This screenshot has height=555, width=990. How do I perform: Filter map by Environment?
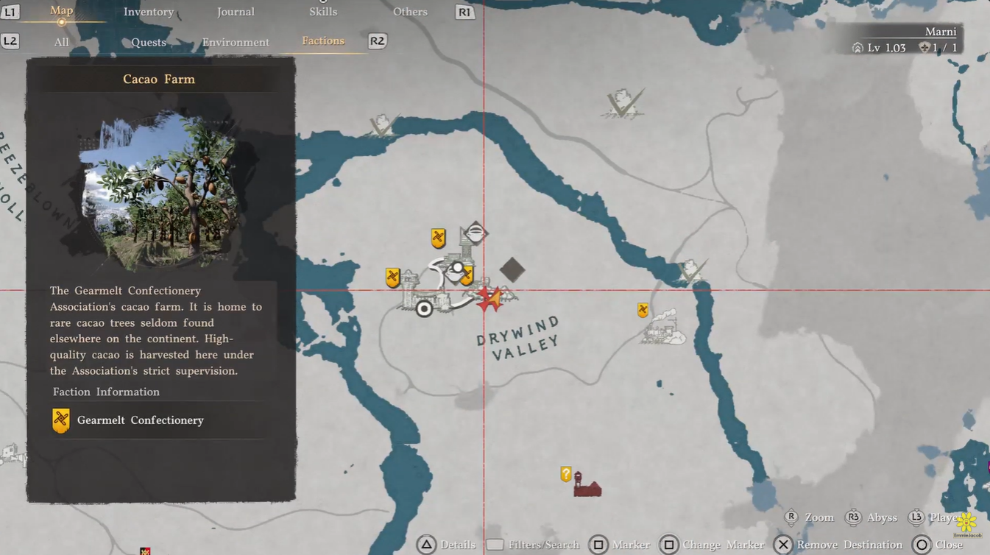pyautogui.click(x=236, y=42)
